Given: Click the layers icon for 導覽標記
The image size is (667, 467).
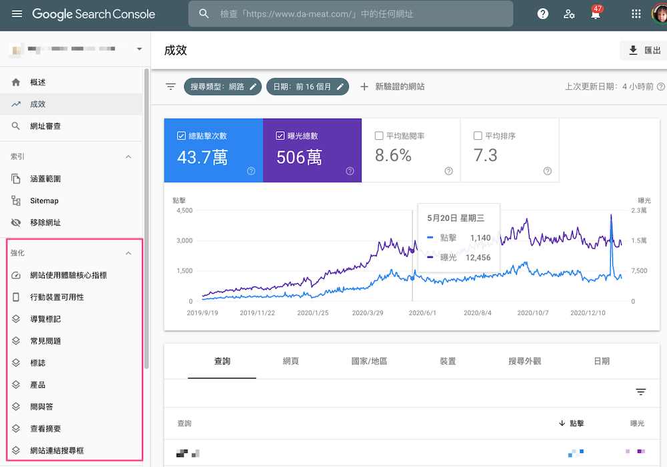Looking at the screenshot, I should [x=16, y=318].
